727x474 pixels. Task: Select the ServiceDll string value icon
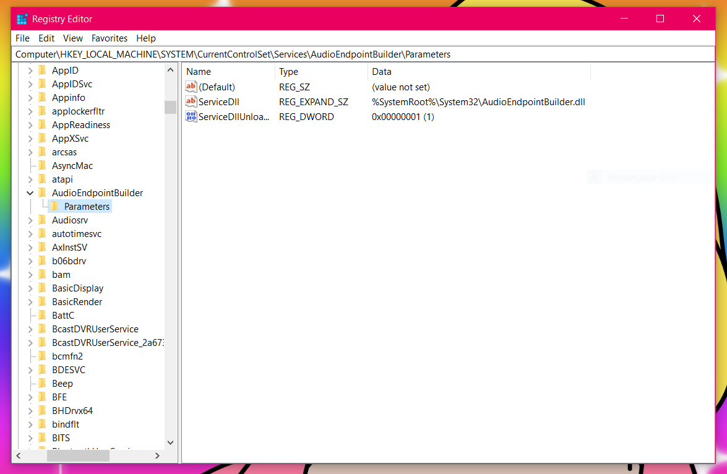(x=191, y=101)
